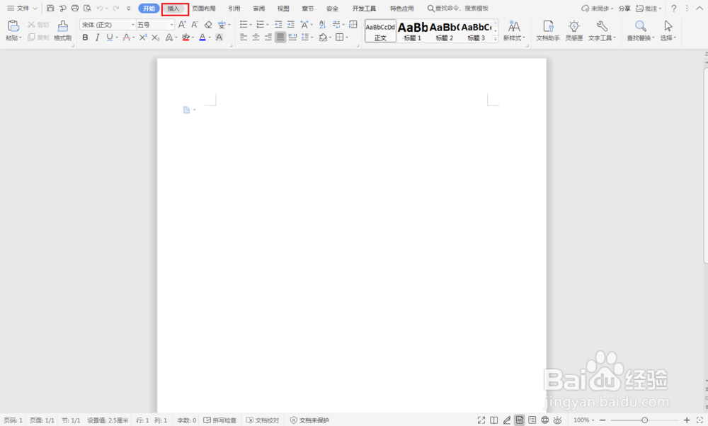Toggle Bold formatting

click(x=85, y=38)
